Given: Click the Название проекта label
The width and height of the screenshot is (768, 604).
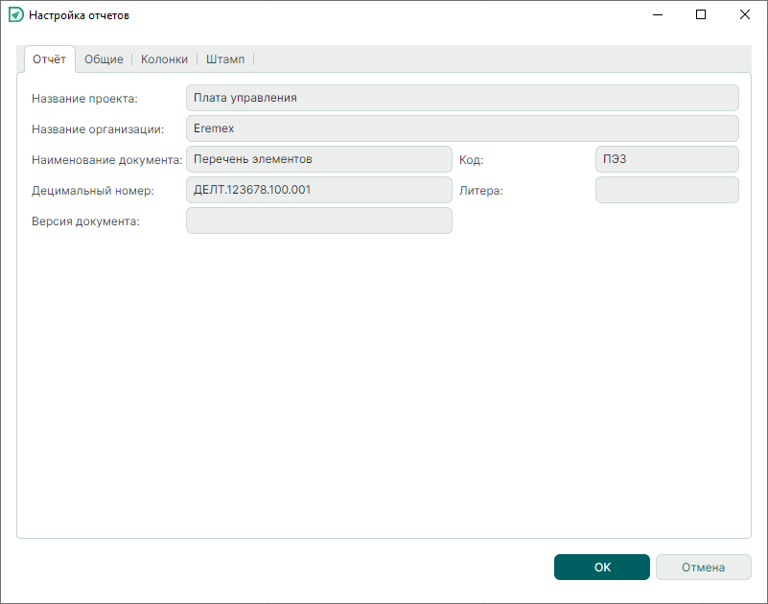Looking at the screenshot, I should pyautogui.click(x=84, y=99).
